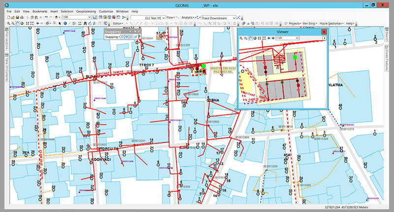
Task: Open the Help toolbar menu beside Hücre Şablonları
Action: [350, 23]
